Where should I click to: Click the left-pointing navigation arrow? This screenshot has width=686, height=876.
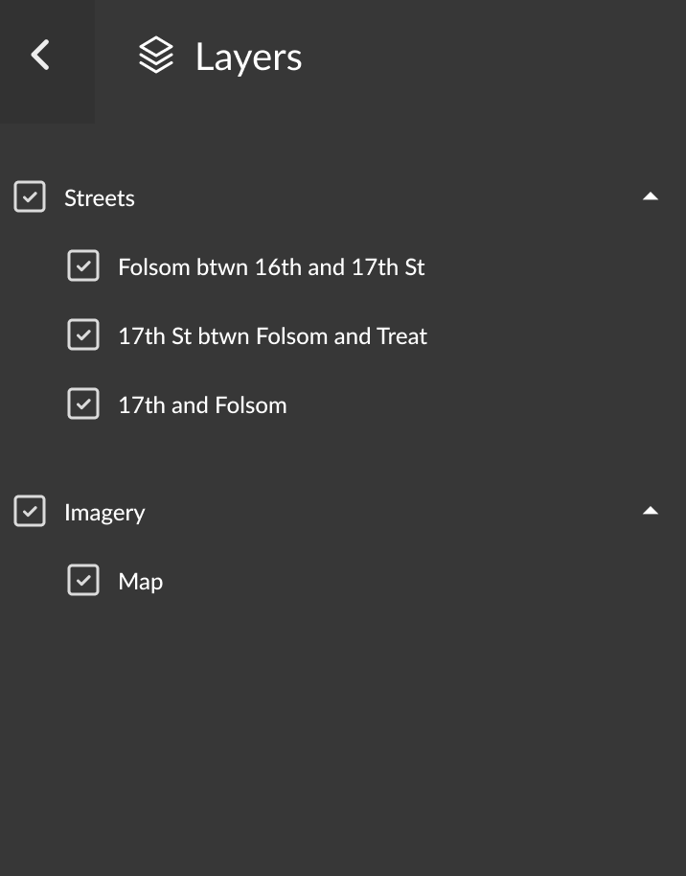pyautogui.click(x=40, y=55)
